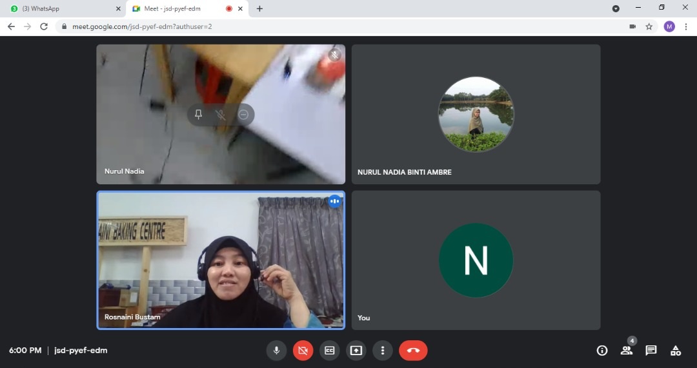Pin Nurul Nadia's video tile
Image resolution: width=697 pixels, height=368 pixels.
(199, 115)
